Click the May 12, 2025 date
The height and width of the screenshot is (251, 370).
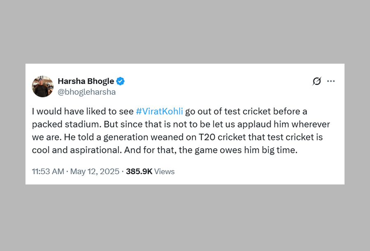coord(95,172)
